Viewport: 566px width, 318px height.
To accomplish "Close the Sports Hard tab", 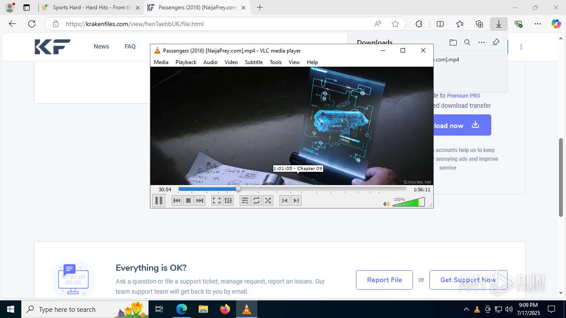I will click(138, 8).
